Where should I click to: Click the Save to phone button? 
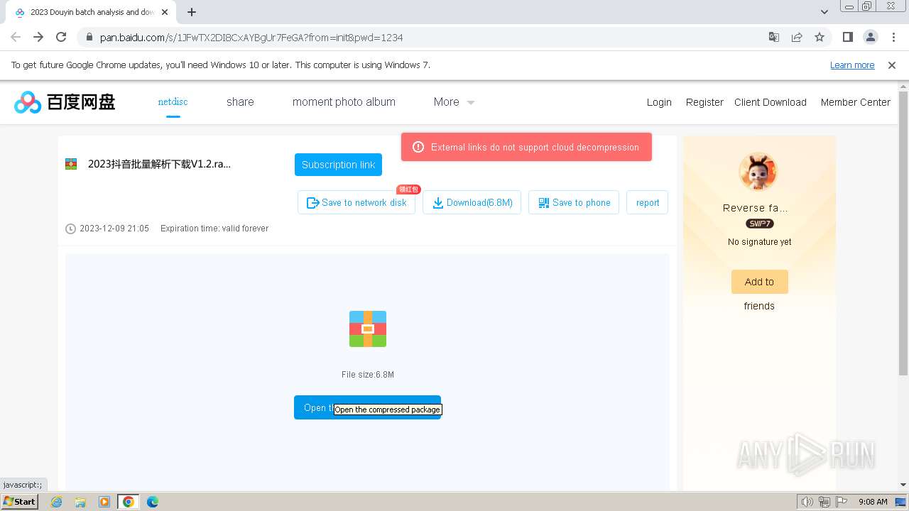[574, 202]
